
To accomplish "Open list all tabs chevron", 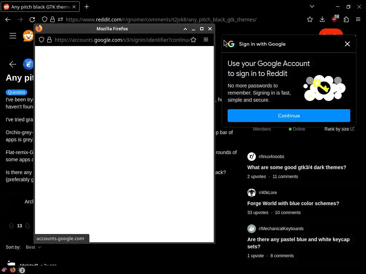I will (x=312, y=6).
